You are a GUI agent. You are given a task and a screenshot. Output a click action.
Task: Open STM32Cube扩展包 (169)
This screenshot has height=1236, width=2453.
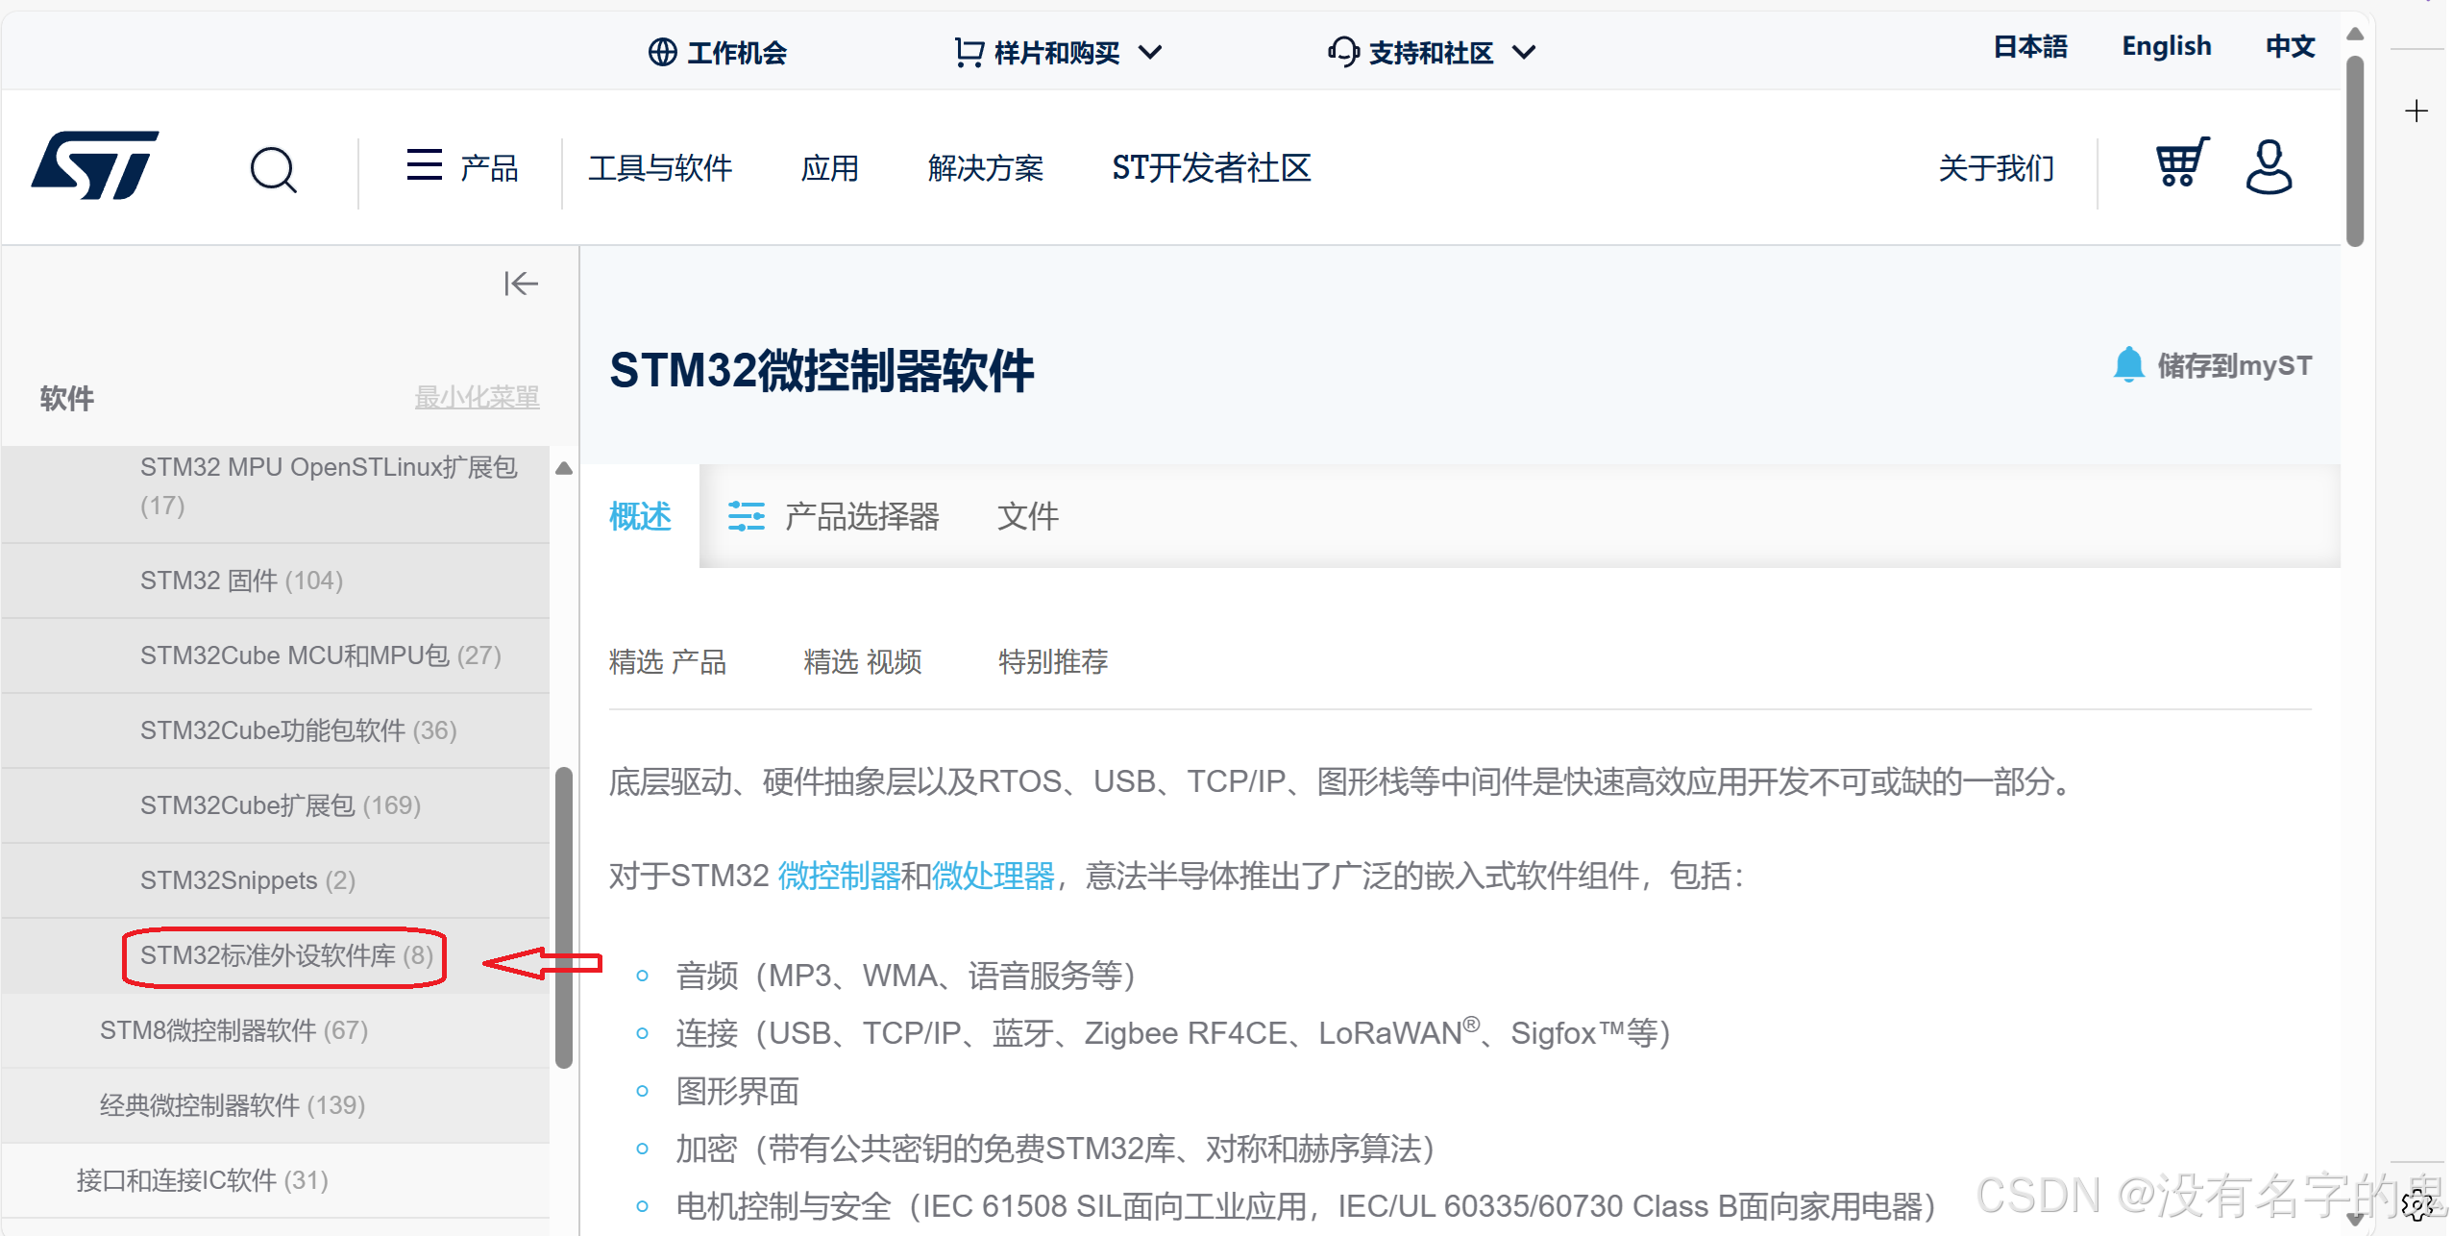[x=275, y=805]
